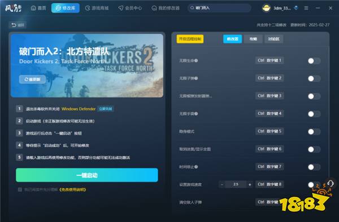This screenshot has height=222, width=339.
Task: Click the Ctrl 数字键 3 hotkey box
Action: pos(270,96)
